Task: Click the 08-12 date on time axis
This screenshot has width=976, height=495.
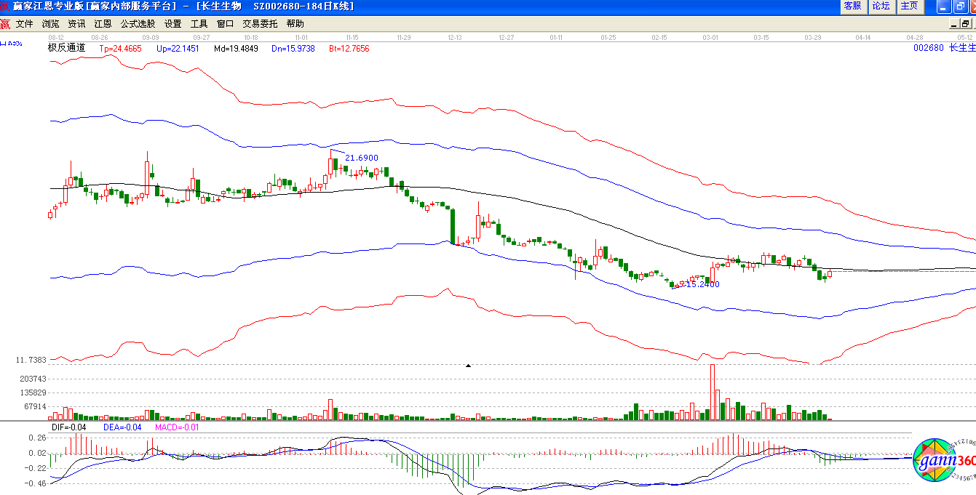Action: (x=55, y=36)
